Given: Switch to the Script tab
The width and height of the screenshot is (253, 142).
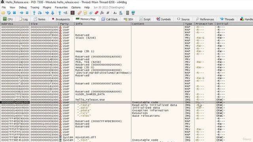Looking at the screenshot, I should [x=145, y=19].
